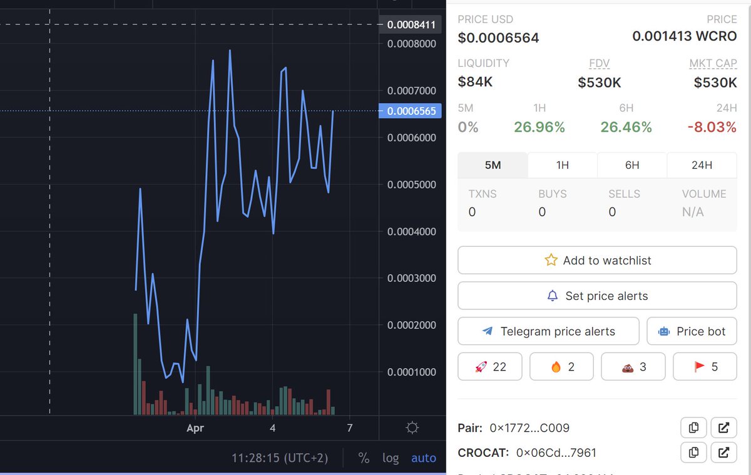Click the 0.0001000 price axis label

411,372
